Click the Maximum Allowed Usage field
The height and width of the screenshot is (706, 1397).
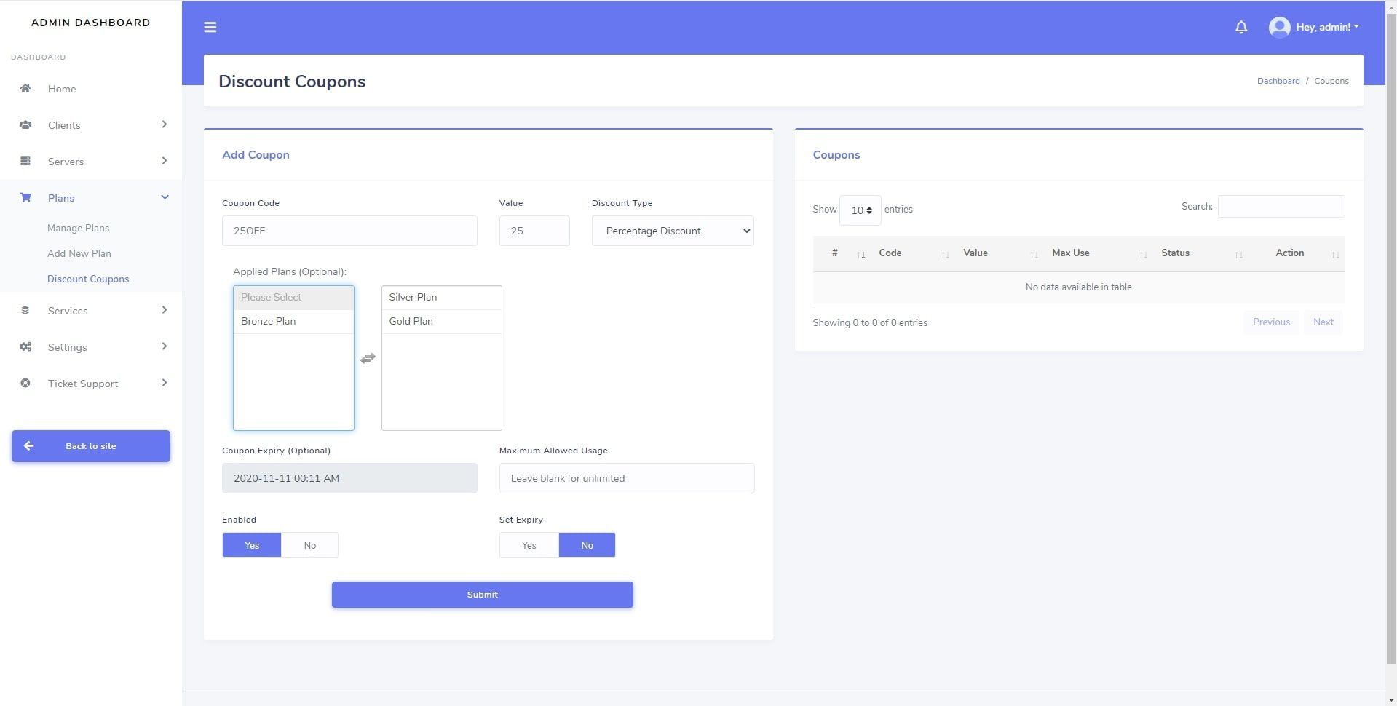pyautogui.click(x=627, y=478)
